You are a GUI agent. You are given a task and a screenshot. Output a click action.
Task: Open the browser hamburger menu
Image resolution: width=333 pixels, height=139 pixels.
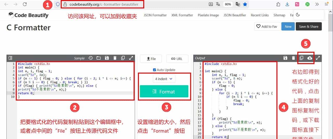point(326,4)
